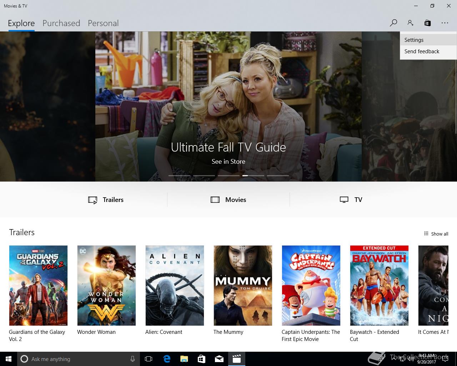Click the account sign-in person icon
The width and height of the screenshot is (457, 366).
click(x=410, y=23)
